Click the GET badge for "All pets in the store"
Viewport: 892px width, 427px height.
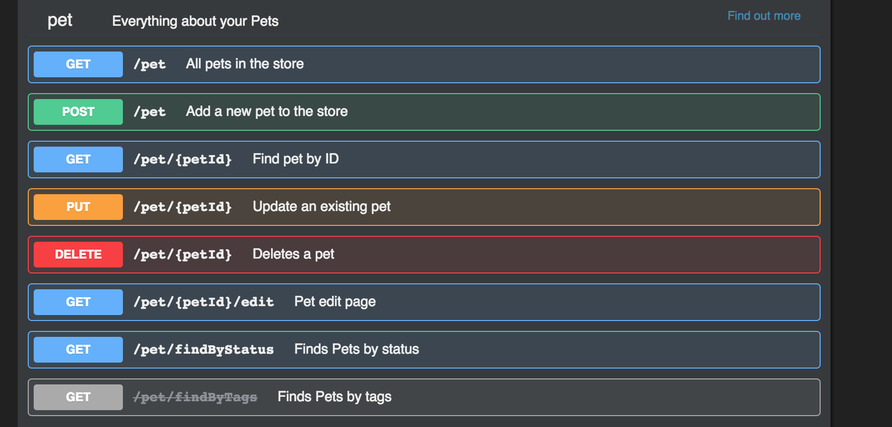coord(78,64)
